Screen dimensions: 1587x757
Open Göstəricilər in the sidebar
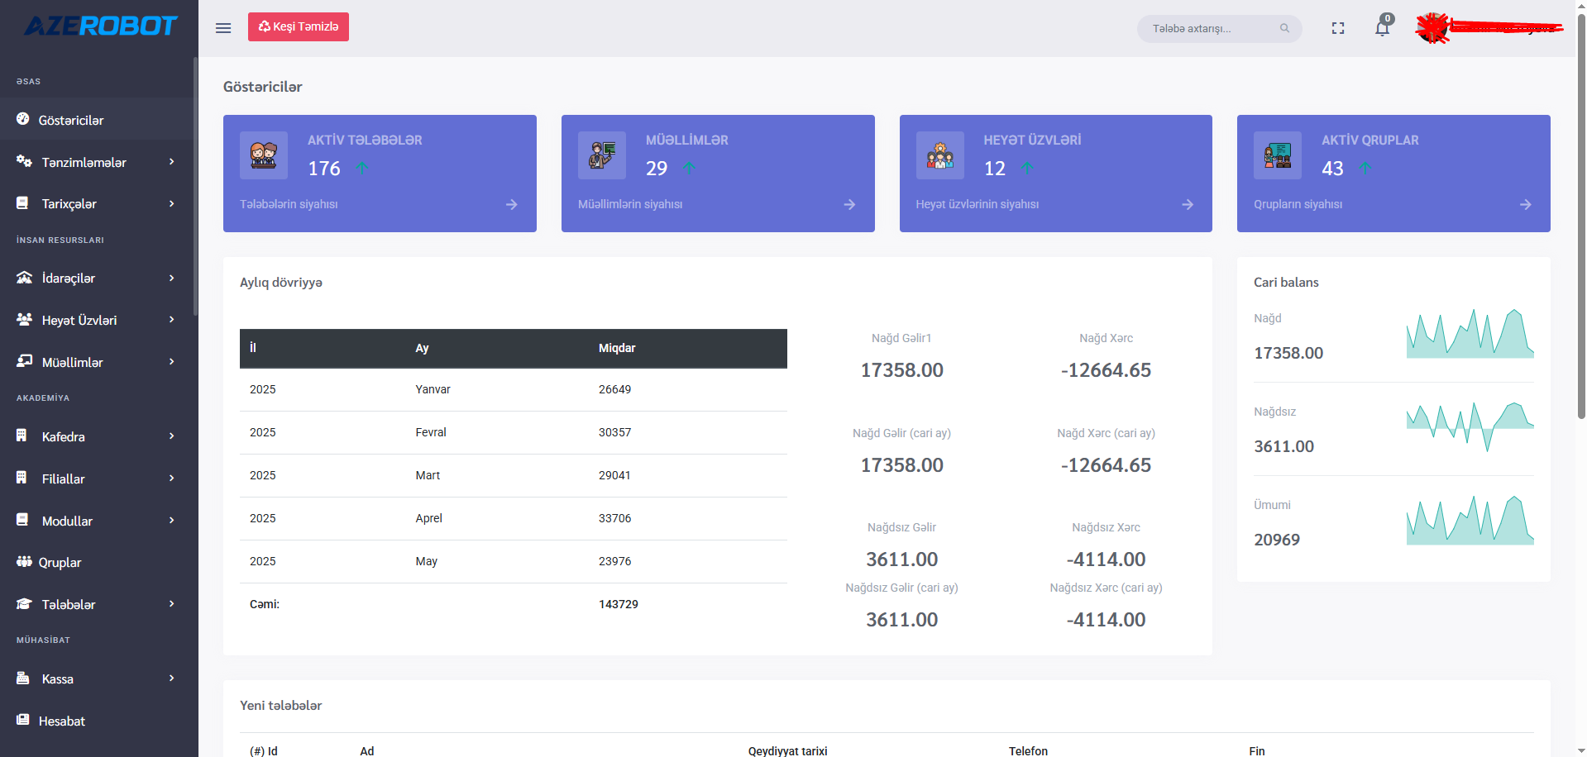coord(71,121)
